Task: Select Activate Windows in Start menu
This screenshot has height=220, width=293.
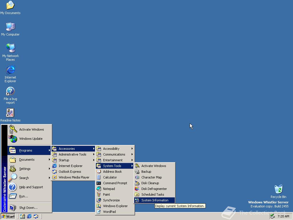Action: 29,129
